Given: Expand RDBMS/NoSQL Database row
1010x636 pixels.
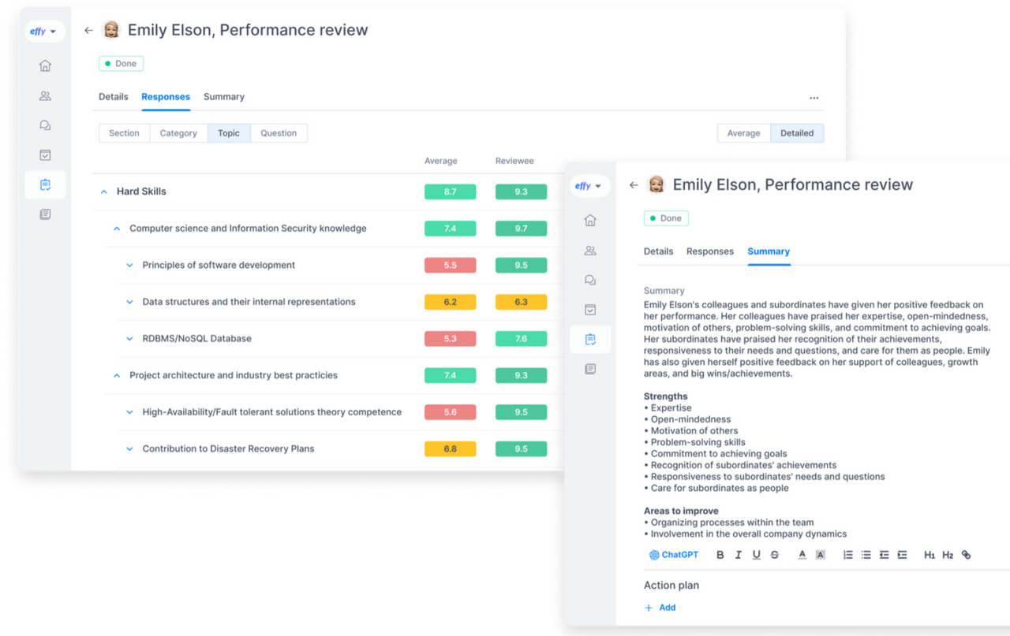Looking at the screenshot, I should point(130,339).
